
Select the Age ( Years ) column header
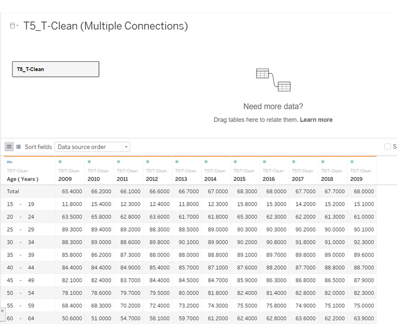click(23, 179)
